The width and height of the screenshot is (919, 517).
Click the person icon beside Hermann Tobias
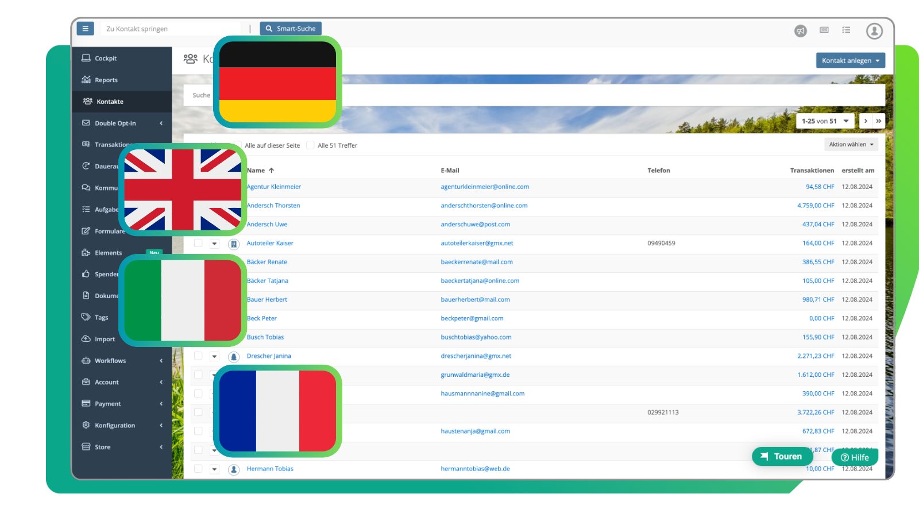point(234,469)
